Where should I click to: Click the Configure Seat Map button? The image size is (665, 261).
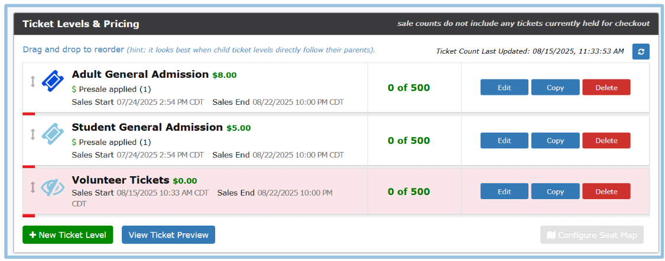pos(592,235)
